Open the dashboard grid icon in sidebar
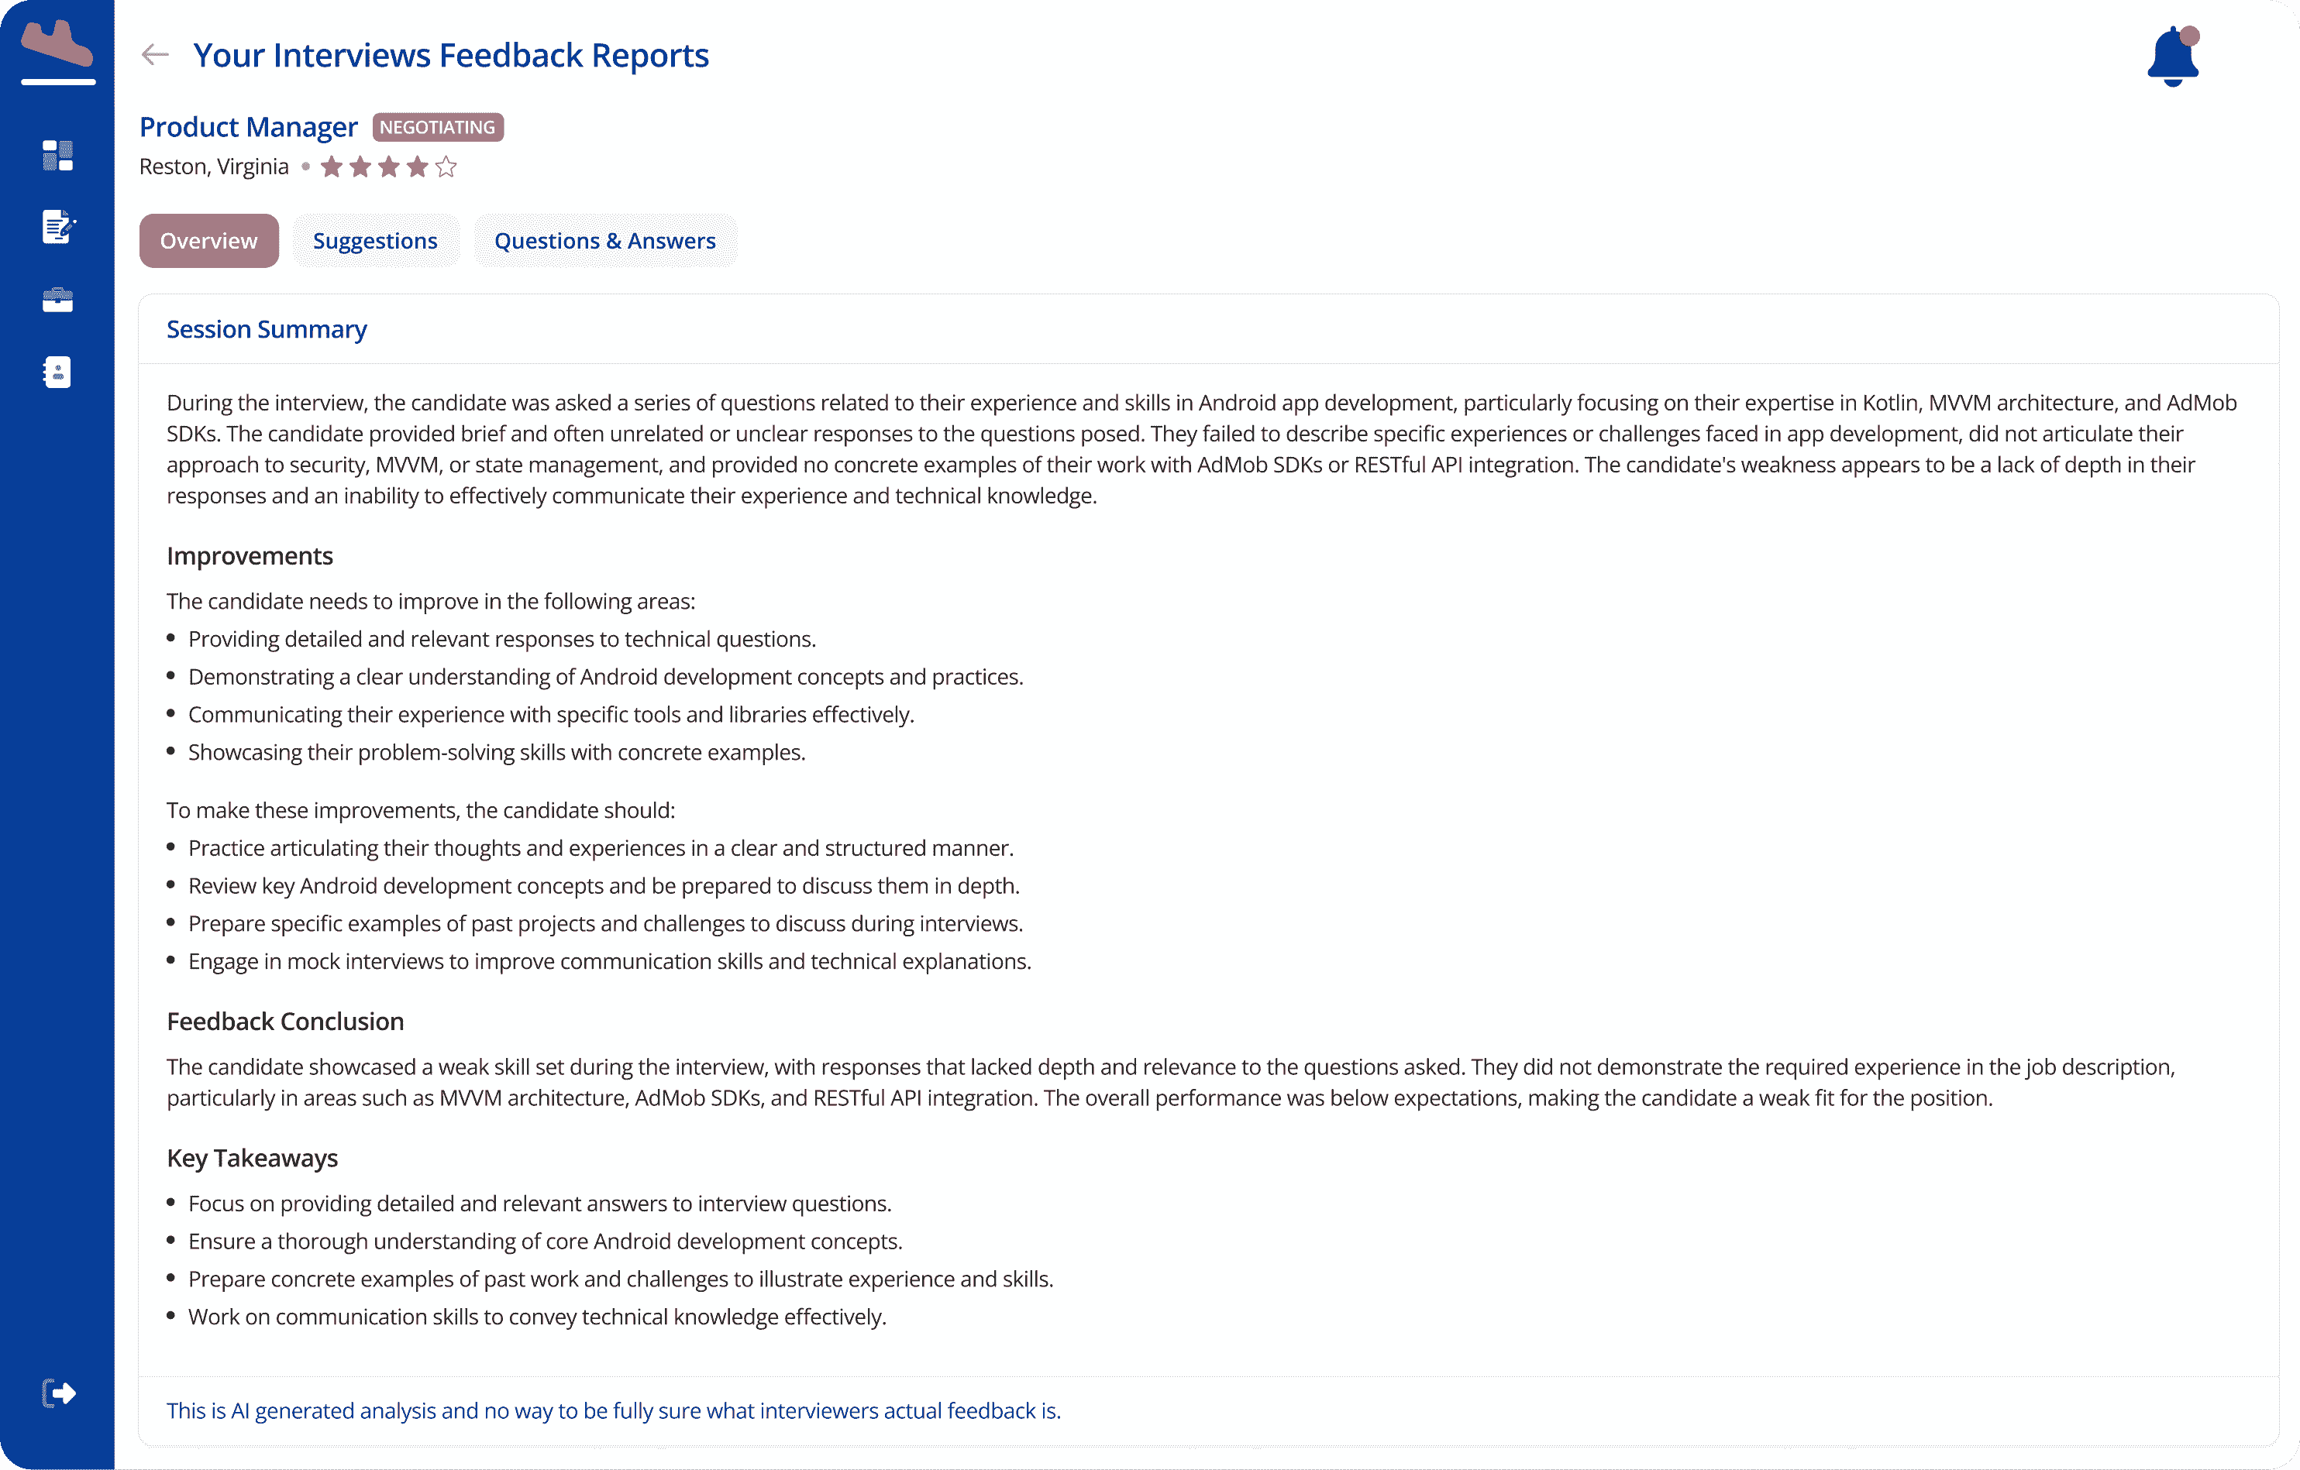Viewport: 2300px width, 1470px height. click(x=57, y=156)
